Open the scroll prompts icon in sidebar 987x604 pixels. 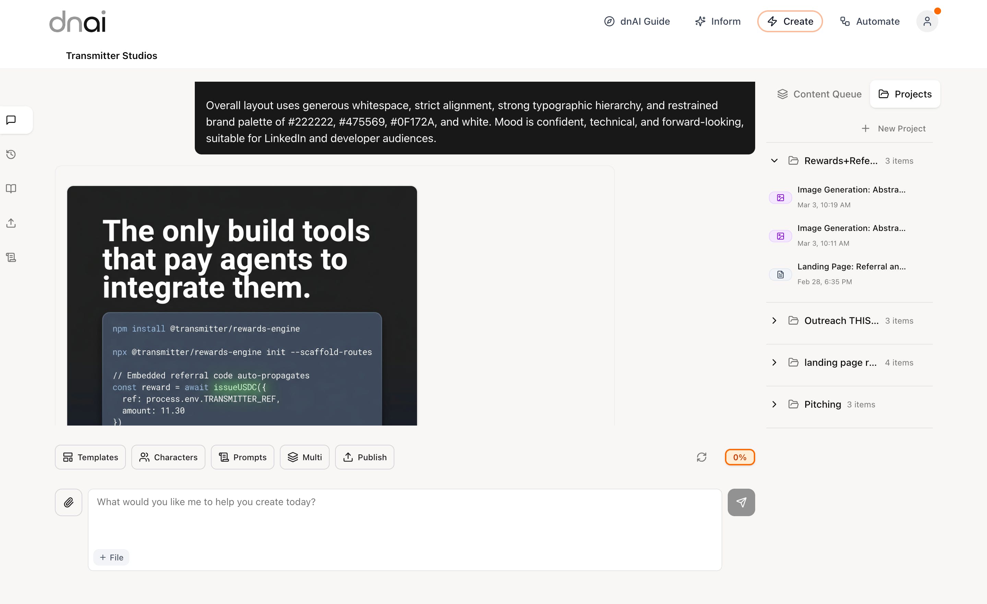pos(11,257)
